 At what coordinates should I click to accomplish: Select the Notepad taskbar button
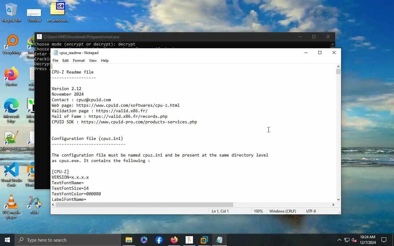pos(219,240)
